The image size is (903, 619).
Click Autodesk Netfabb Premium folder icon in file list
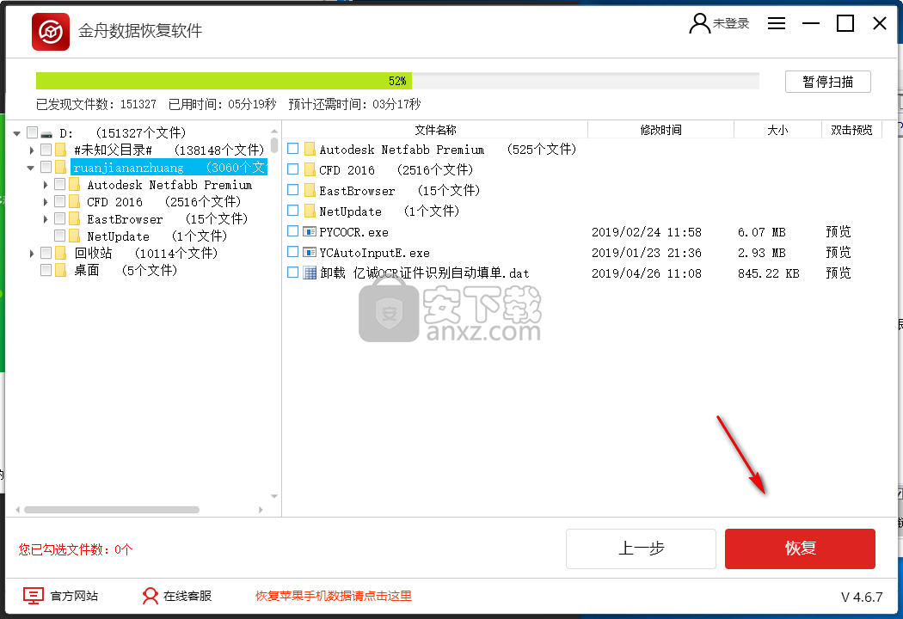[310, 149]
